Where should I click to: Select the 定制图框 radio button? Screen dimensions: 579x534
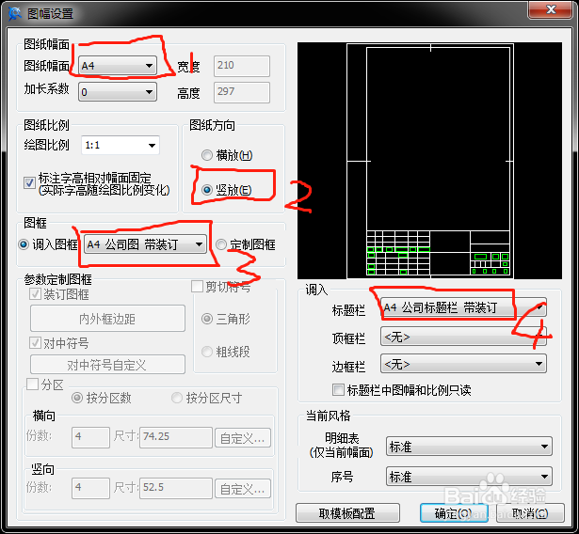[221, 244]
